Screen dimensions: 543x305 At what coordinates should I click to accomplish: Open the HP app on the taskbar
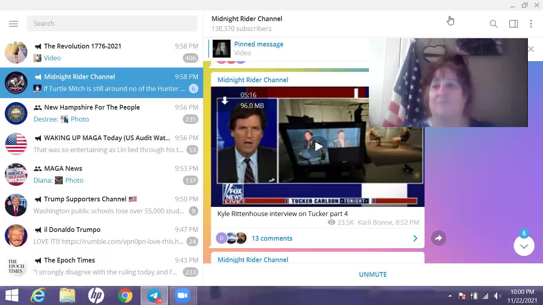(x=96, y=295)
